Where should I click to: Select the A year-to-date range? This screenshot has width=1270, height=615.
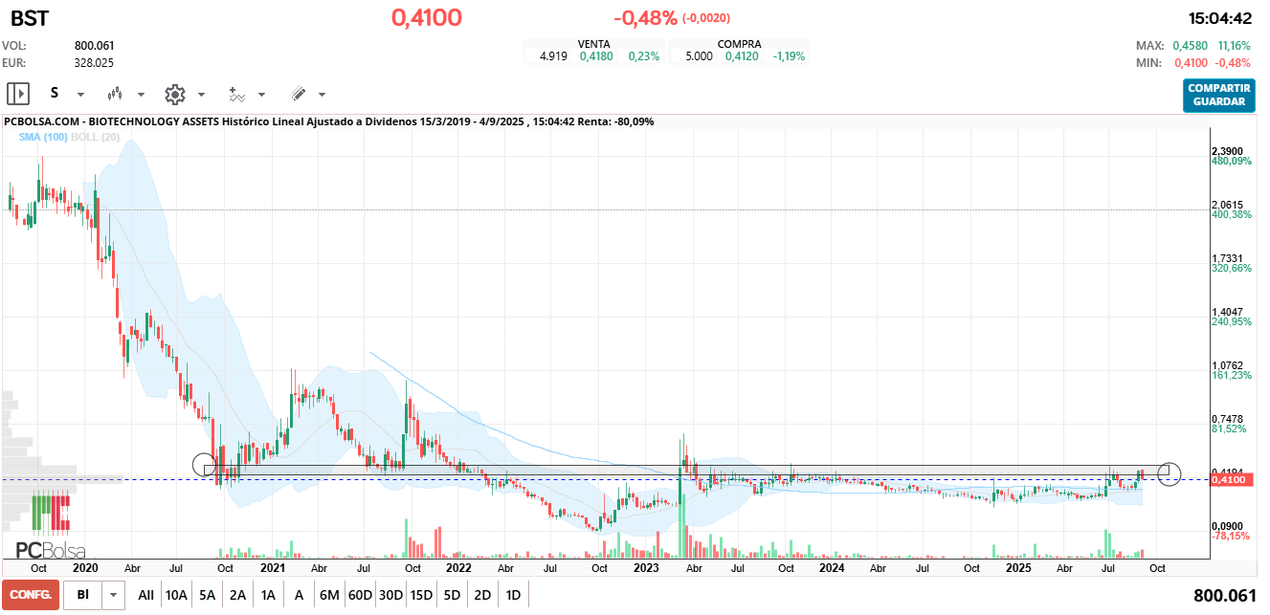click(x=299, y=595)
